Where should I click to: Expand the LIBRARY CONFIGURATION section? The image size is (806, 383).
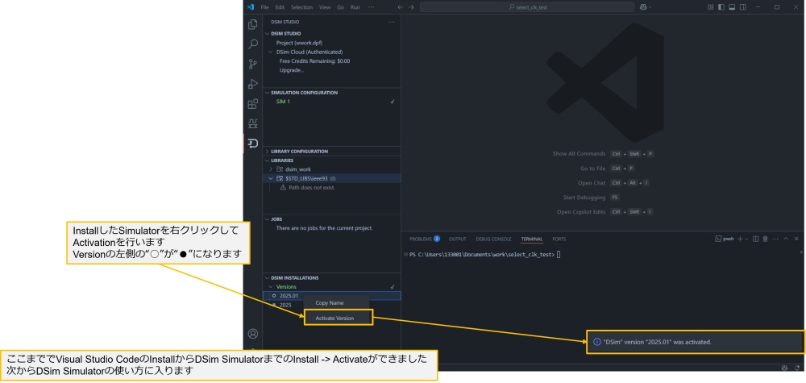point(267,151)
